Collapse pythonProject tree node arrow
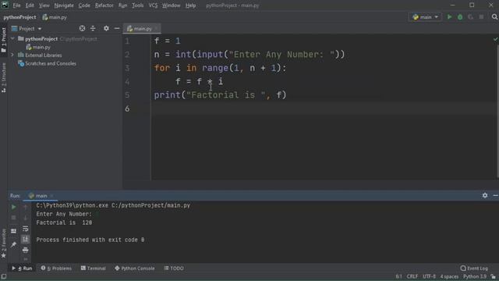Image resolution: width=499 pixels, height=281 pixels. (x=12, y=38)
